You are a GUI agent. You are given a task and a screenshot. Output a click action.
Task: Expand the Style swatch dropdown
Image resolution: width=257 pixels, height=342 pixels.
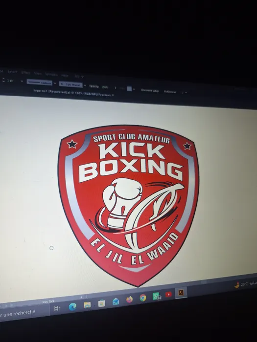point(134,89)
